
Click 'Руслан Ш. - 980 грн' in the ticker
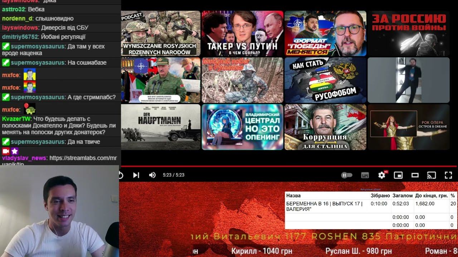359,251
